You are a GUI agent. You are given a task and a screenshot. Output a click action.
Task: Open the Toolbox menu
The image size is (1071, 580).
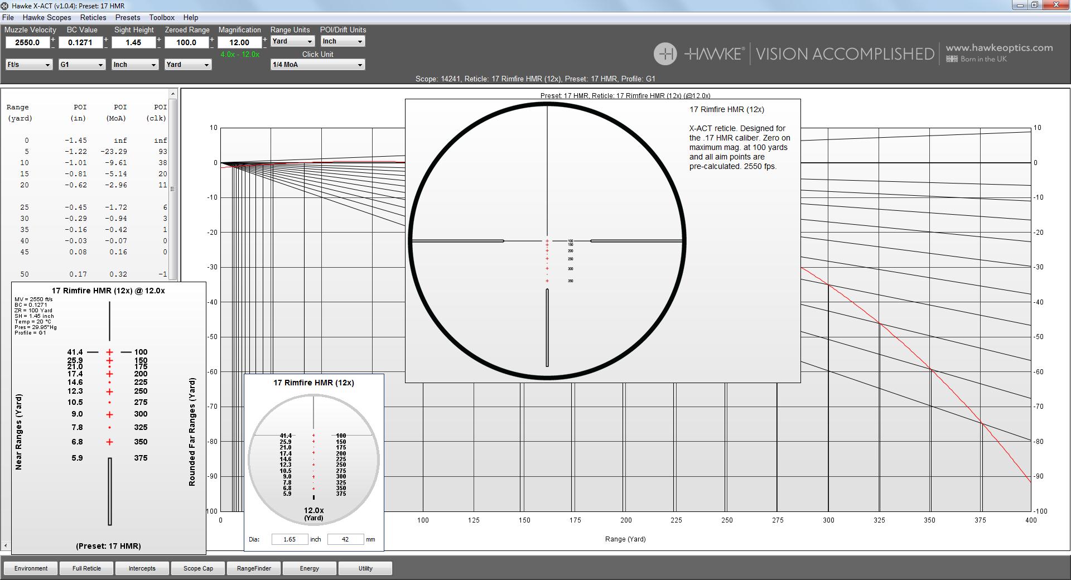tap(162, 17)
